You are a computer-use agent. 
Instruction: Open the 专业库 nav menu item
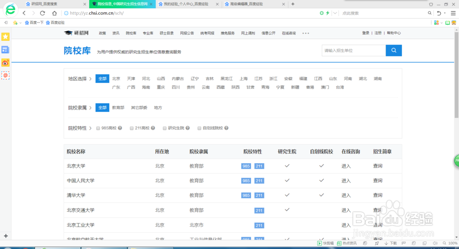click(148, 33)
